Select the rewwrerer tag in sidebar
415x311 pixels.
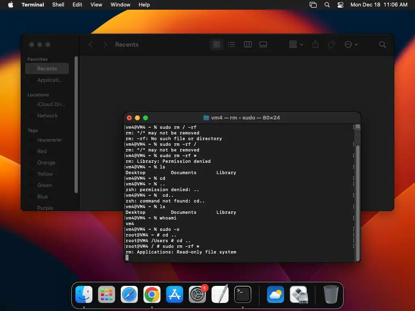[x=47, y=140]
